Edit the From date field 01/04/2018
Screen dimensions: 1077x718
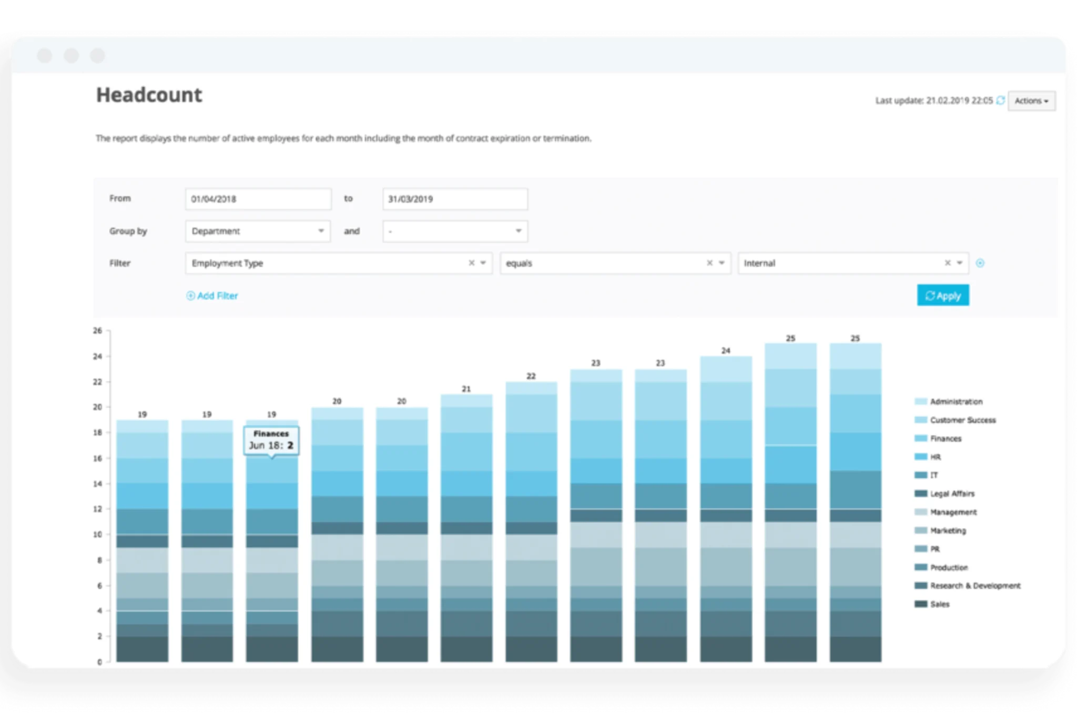(x=258, y=199)
